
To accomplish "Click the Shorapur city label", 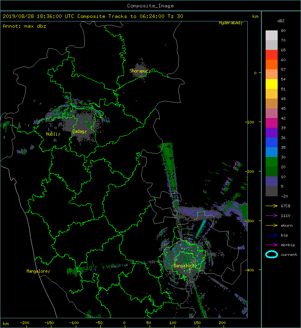I will pyautogui.click(x=140, y=71).
